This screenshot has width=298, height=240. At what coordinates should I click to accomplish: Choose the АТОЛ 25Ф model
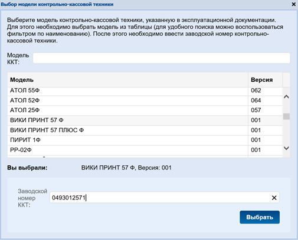click(145, 111)
